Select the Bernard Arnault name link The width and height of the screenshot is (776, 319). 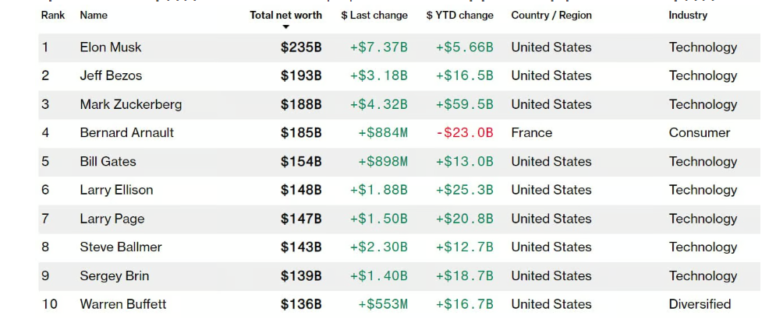point(126,133)
